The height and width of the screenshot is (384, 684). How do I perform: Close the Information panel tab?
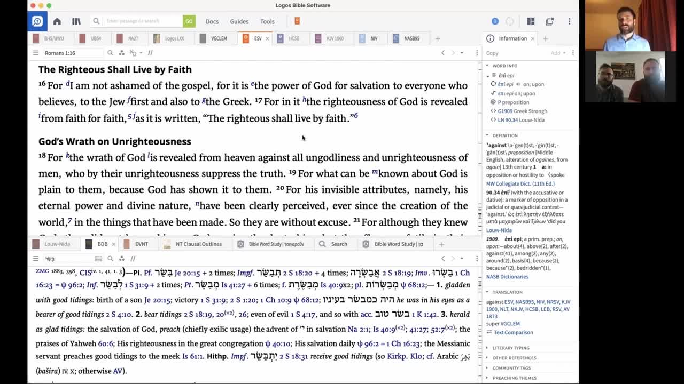(533, 38)
